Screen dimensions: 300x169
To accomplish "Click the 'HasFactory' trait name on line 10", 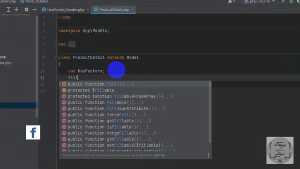I will point(90,71).
